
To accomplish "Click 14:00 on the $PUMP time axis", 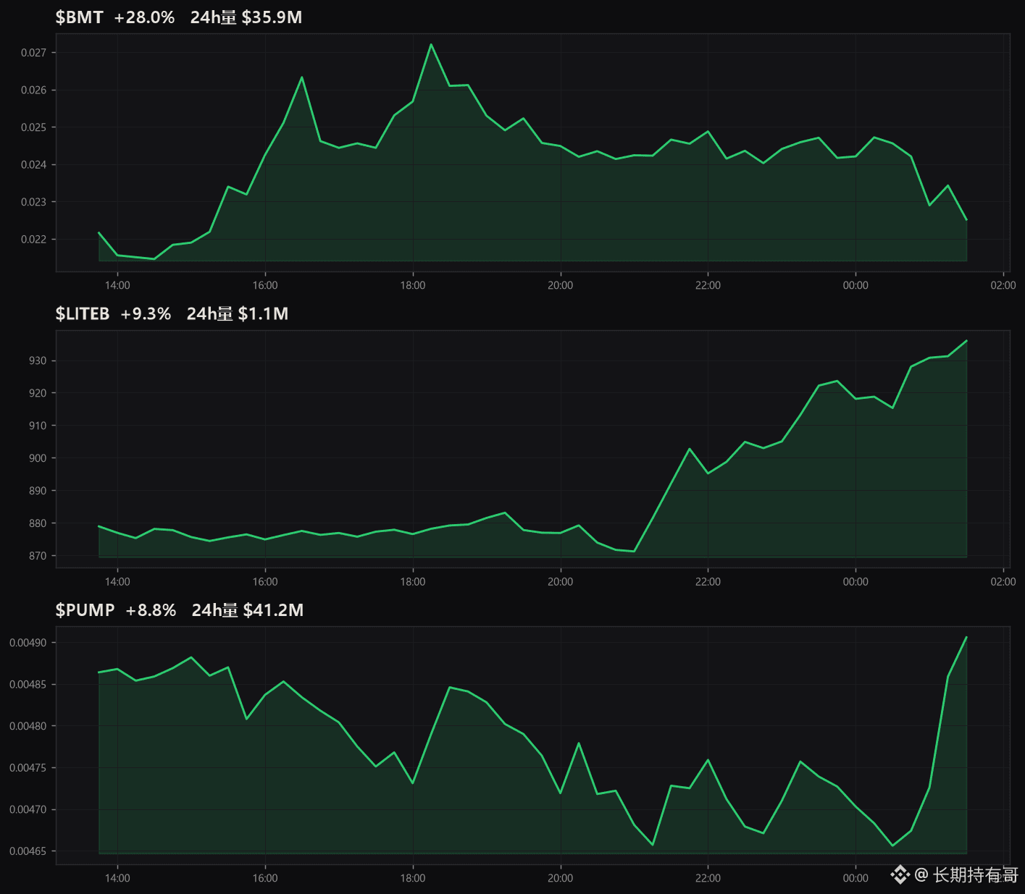I will [117, 878].
